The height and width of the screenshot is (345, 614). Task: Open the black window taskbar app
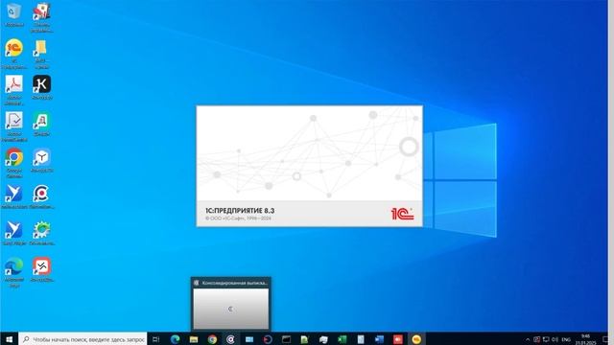pyautogui.click(x=287, y=339)
